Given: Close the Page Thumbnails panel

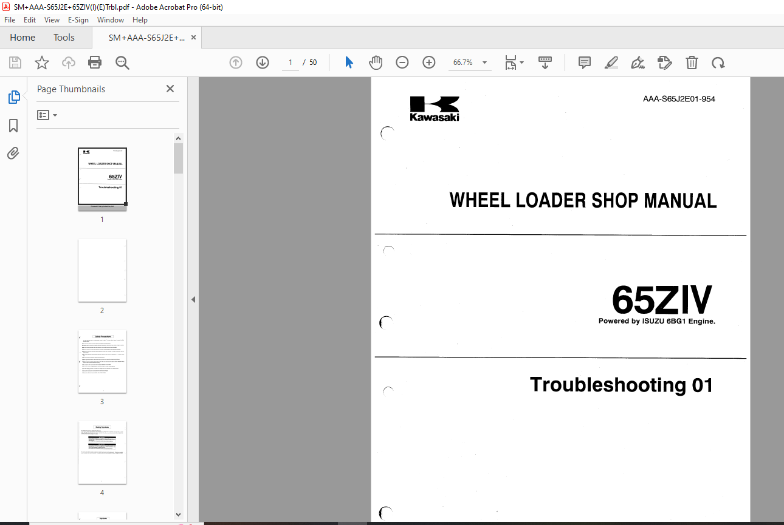Looking at the screenshot, I should pos(170,89).
